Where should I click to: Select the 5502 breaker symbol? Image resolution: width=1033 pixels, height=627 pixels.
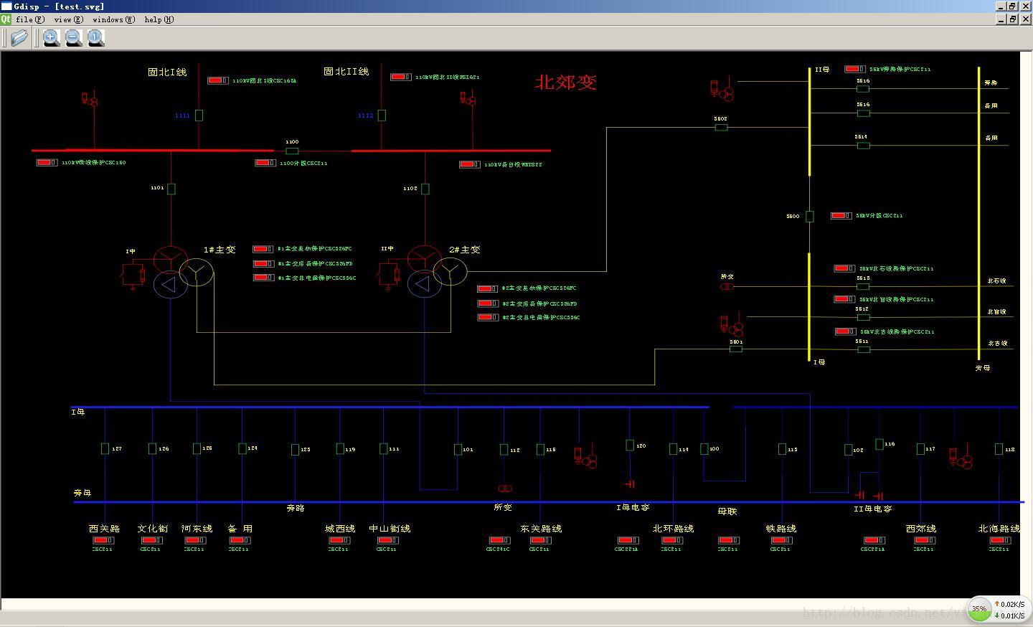click(x=721, y=127)
